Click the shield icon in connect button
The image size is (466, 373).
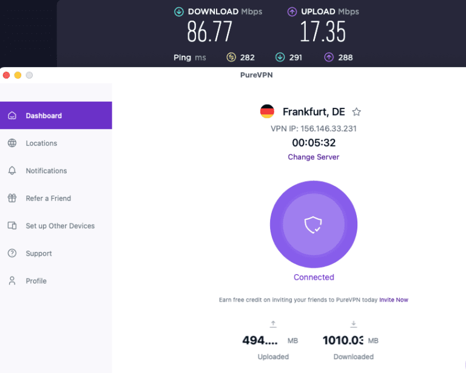[313, 225]
